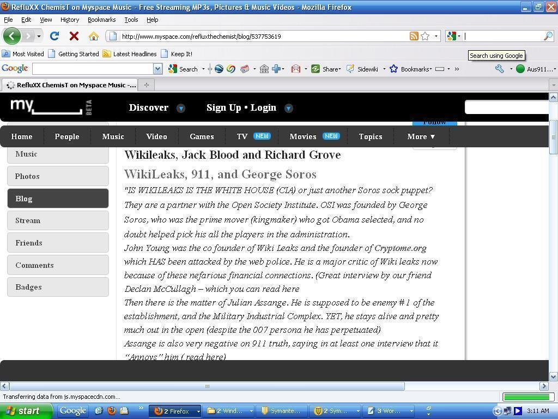Switch to Symantec taskbar window

[283, 411]
